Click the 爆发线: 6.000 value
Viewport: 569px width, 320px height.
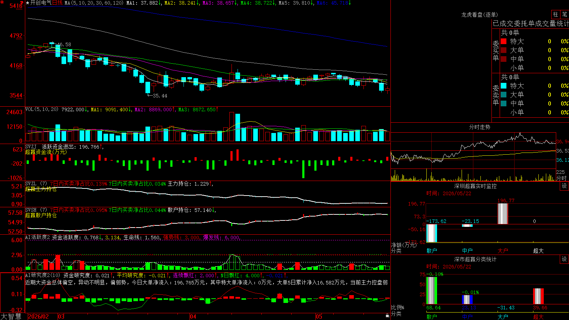pyautogui.click(x=222, y=237)
